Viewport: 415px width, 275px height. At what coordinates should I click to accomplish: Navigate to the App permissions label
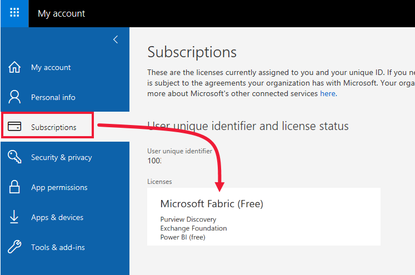(59, 187)
